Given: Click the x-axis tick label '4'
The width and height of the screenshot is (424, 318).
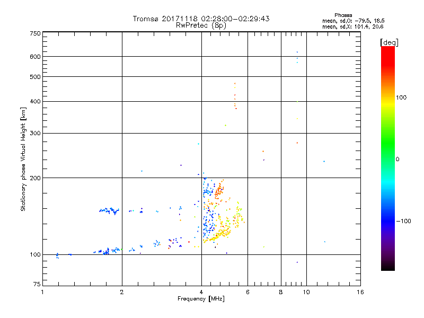Looking at the screenshot, I should coord(201,292).
